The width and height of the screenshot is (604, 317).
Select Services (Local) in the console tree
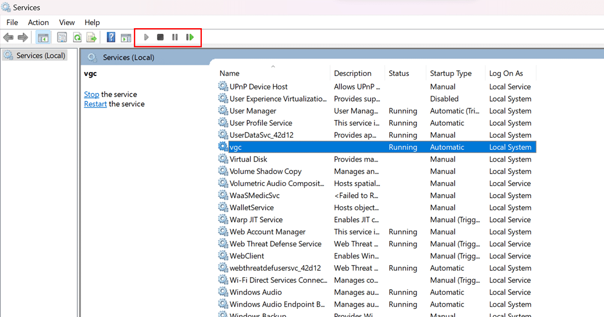41,55
